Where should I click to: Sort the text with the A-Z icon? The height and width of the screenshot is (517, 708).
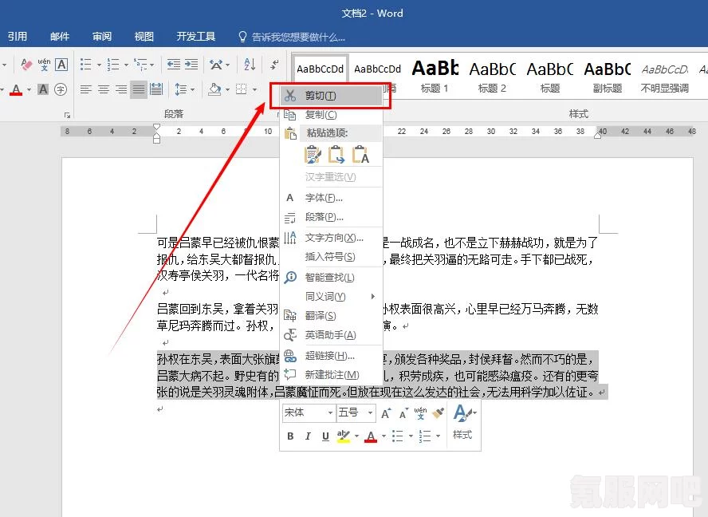(x=250, y=65)
